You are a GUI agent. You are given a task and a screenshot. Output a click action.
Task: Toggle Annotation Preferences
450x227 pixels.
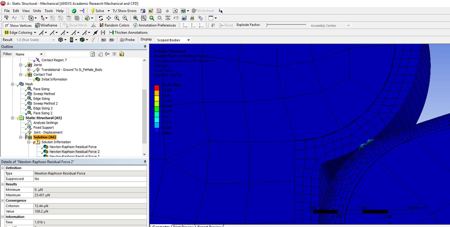tap(154, 25)
